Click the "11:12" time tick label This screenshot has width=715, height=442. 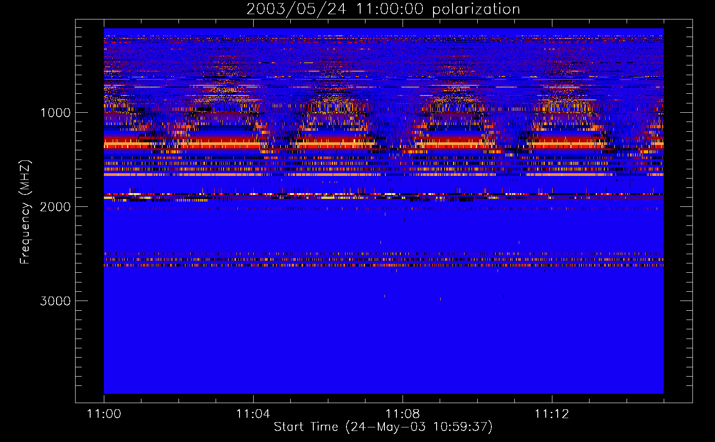[x=551, y=414]
